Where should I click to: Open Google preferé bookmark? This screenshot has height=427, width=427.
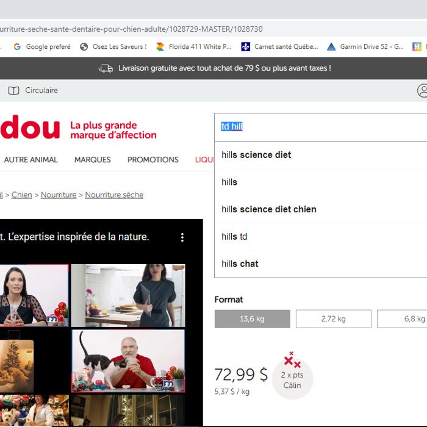[42, 47]
